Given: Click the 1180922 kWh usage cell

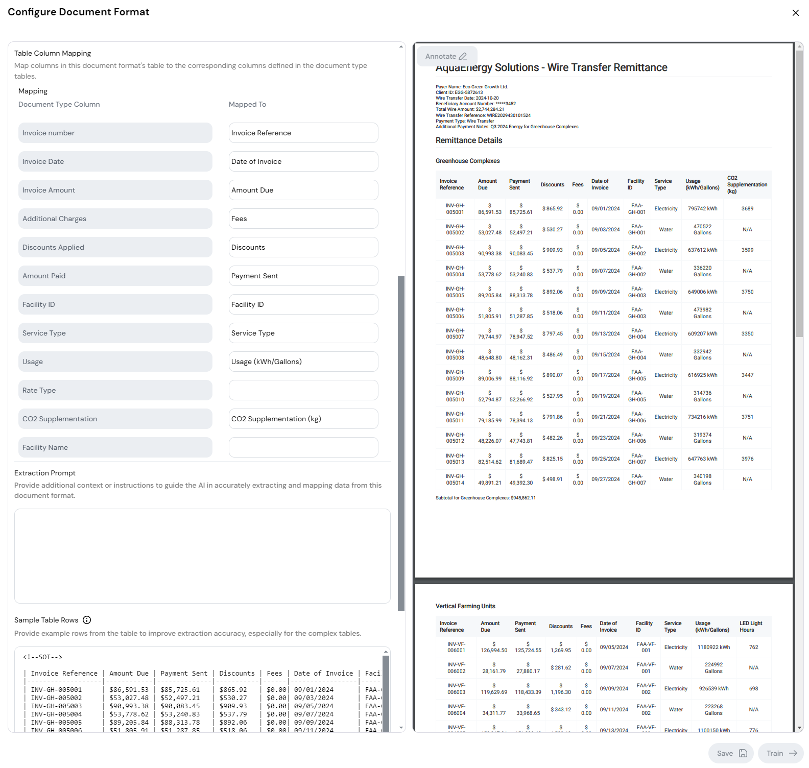Looking at the screenshot, I should [x=713, y=647].
